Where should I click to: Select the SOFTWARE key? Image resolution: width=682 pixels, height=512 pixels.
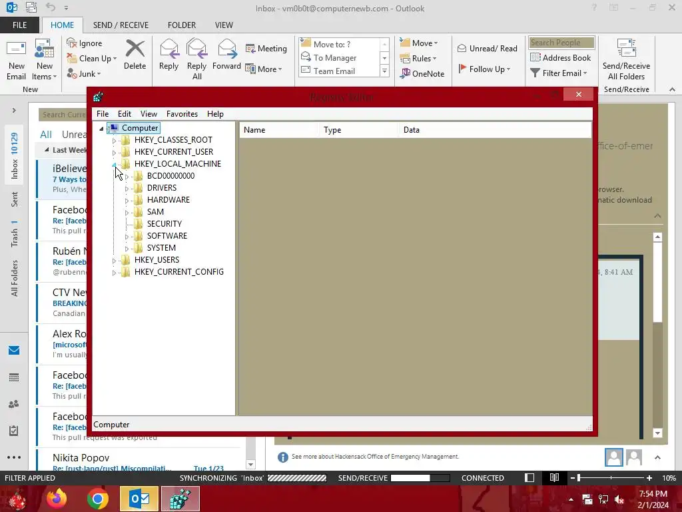coord(167,235)
